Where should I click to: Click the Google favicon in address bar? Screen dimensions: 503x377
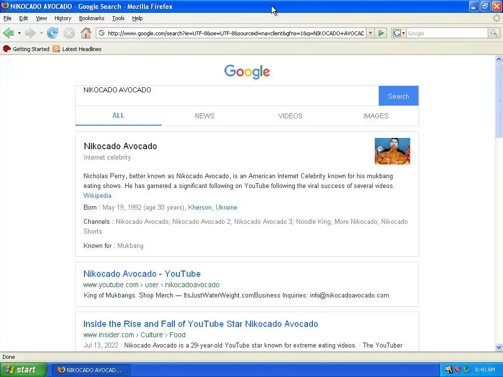102,33
